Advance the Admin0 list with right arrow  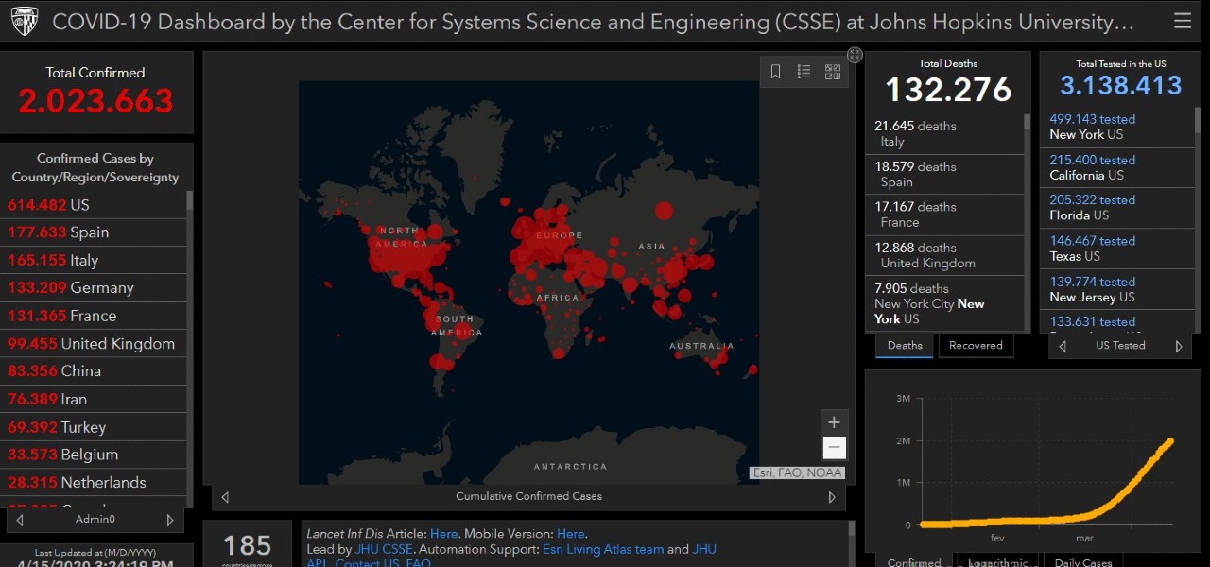click(170, 520)
